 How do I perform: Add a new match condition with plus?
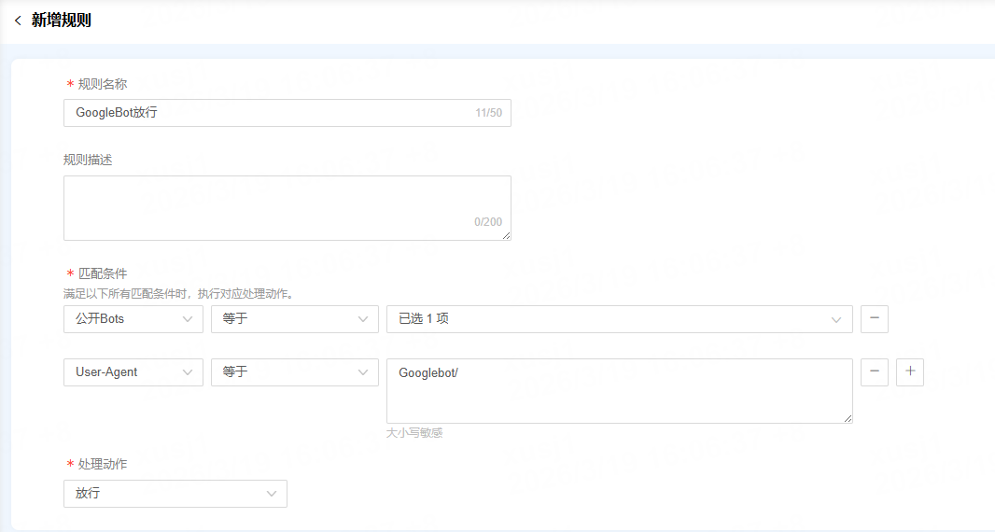[909, 371]
